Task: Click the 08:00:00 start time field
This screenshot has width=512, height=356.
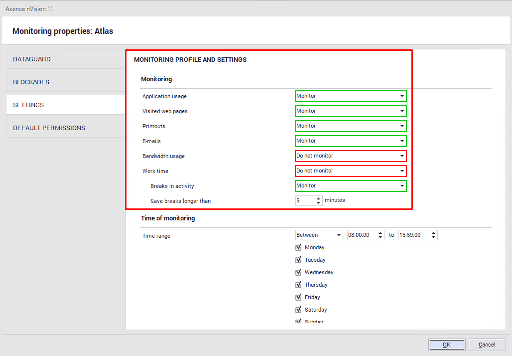Action: 361,235
